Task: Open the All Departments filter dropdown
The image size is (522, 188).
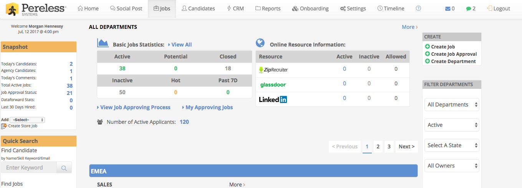Action: [x=452, y=105]
